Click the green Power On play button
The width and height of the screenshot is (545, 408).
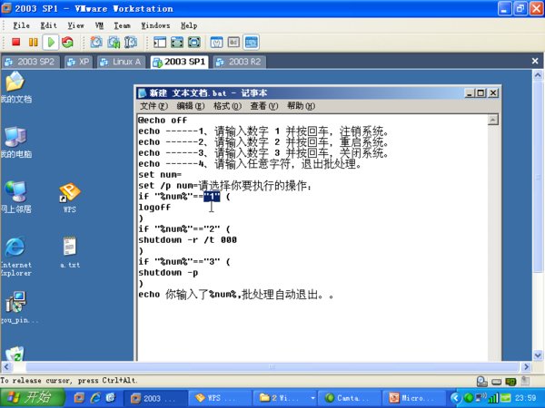click(x=51, y=43)
